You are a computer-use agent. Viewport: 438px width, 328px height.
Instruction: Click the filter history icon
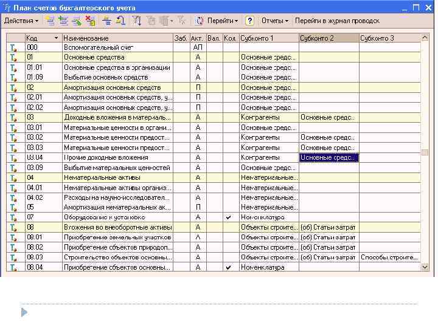click(x=166, y=21)
